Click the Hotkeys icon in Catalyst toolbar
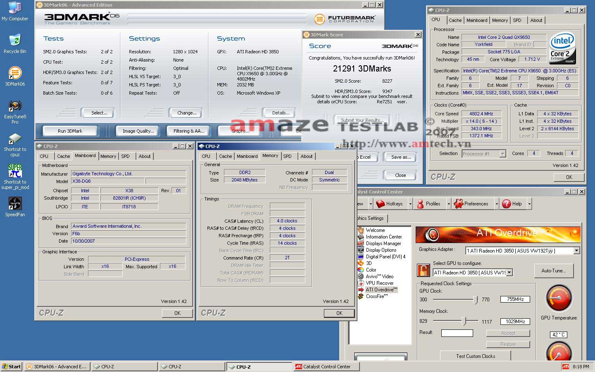Viewport: 595px width, 372px height. click(x=380, y=204)
